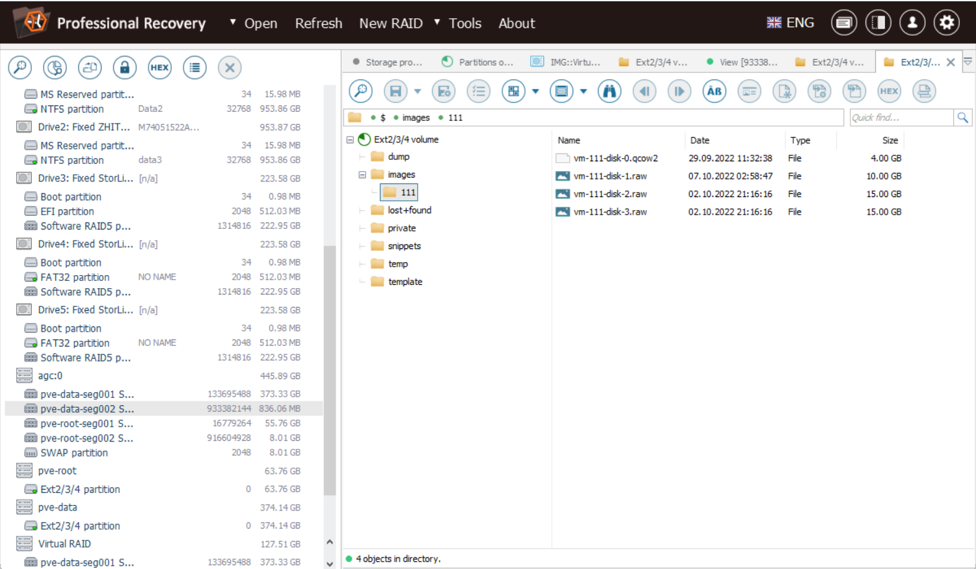
Task: Click the scan file system magnifier in explorer toolbar
Action: (x=360, y=91)
